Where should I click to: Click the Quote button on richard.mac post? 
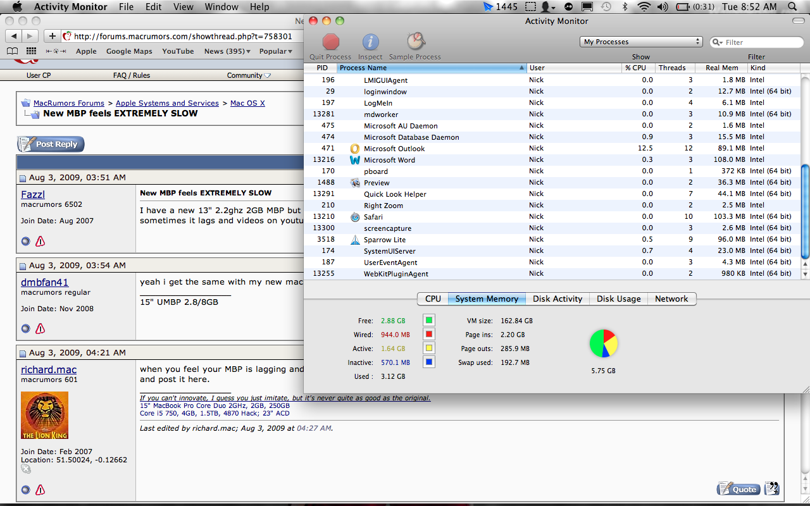tap(738, 489)
